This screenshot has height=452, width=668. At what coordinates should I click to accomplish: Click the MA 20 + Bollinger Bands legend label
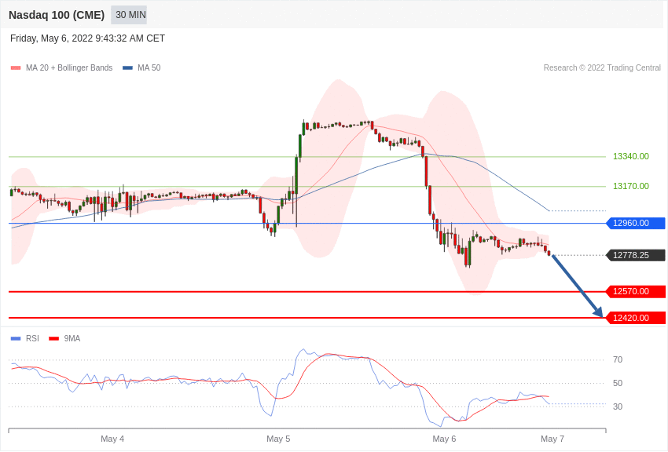pos(69,68)
